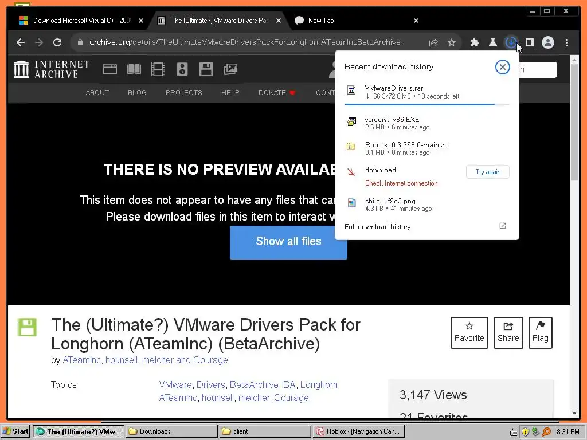Viewport: 587px width, 440px height.
Task: Bookmark this page with the star icon
Action: pyautogui.click(x=452, y=42)
